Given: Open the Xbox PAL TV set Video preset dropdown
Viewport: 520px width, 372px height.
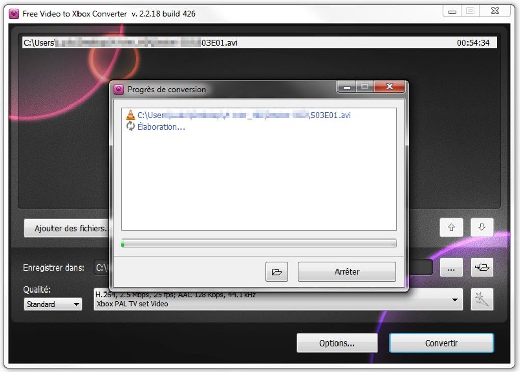Looking at the screenshot, I should tap(278, 300).
